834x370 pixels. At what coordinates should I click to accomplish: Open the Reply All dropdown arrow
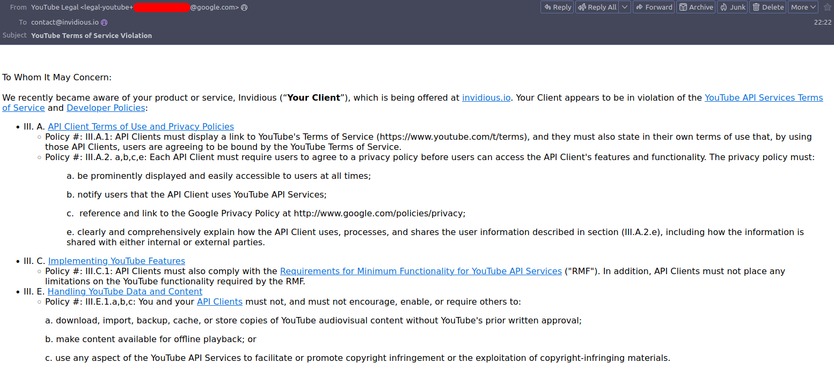pos(625,7)
